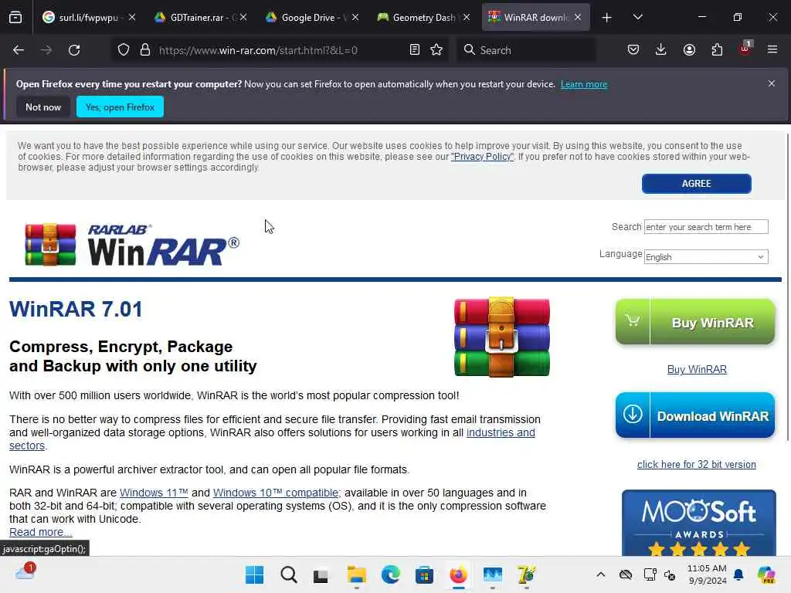791x593 pixels.
Task: Open Task View on taskbar
Action: 321,574
